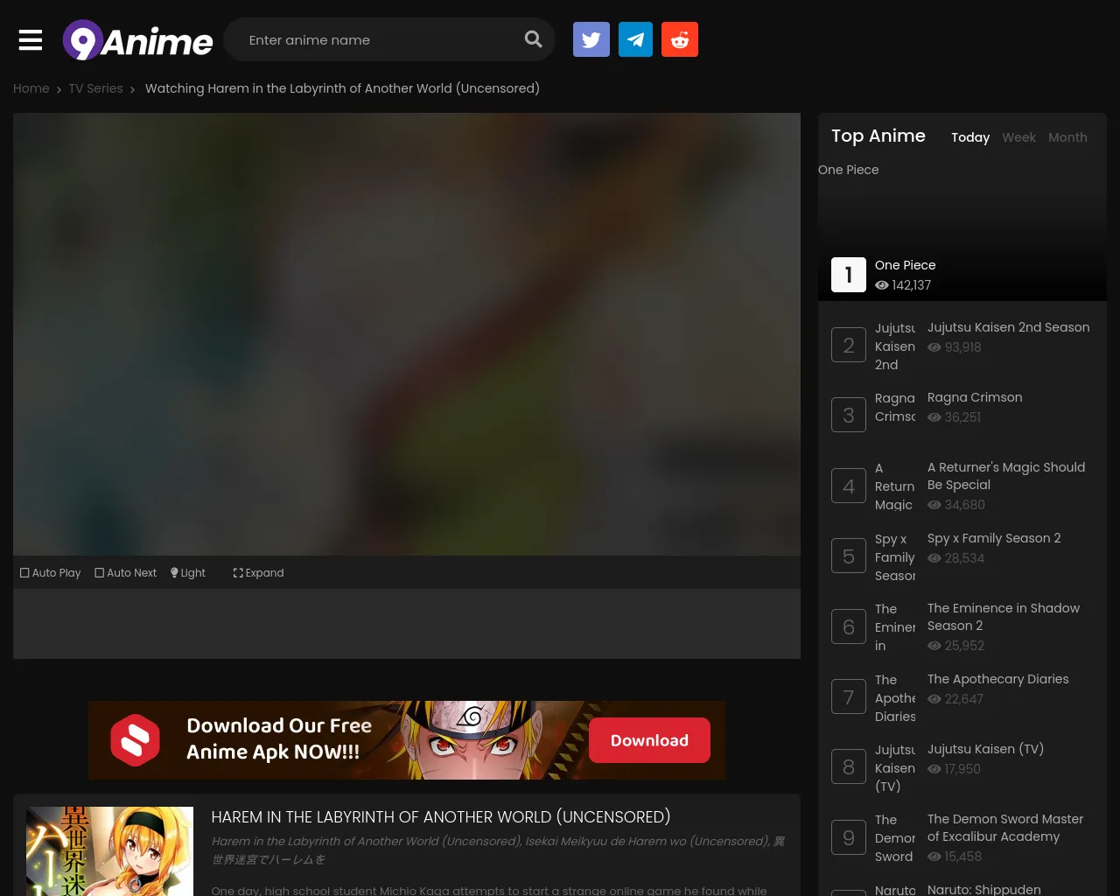
Task: Switch Top Anime to Week tab
Action: (1018, 137)
